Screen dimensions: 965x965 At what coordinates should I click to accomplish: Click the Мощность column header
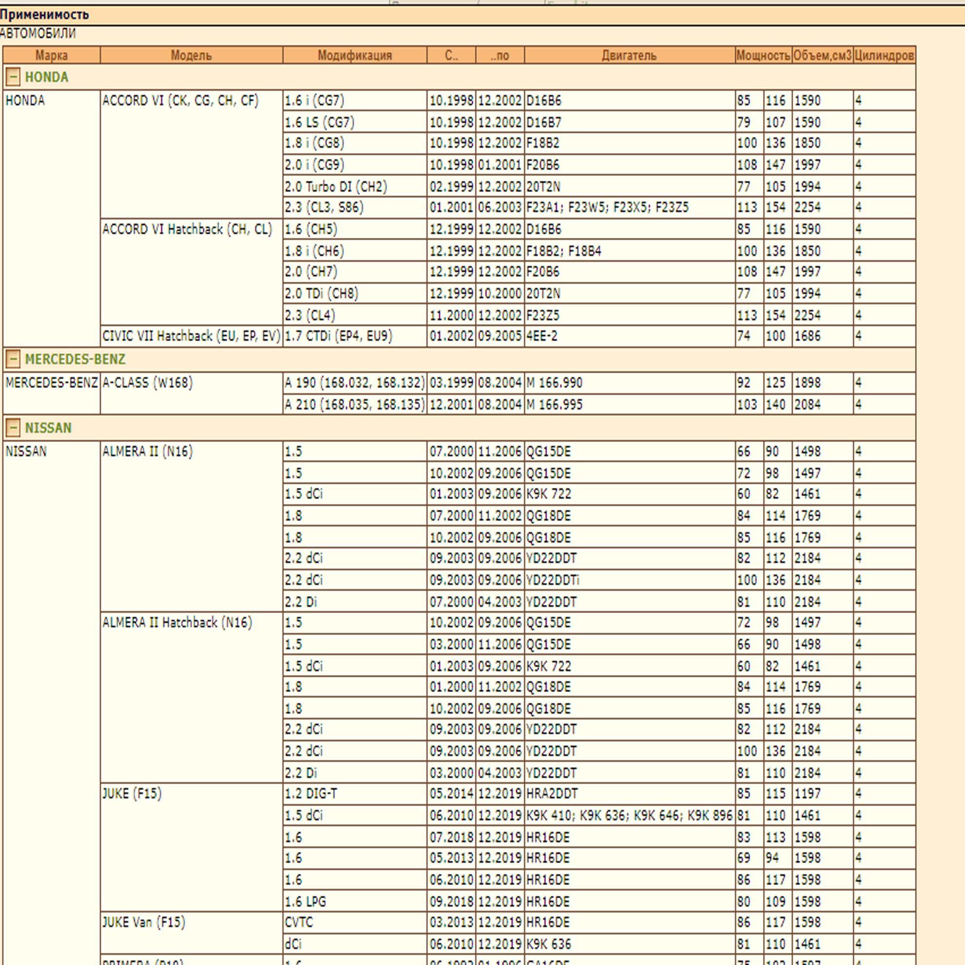coord(763,56)
